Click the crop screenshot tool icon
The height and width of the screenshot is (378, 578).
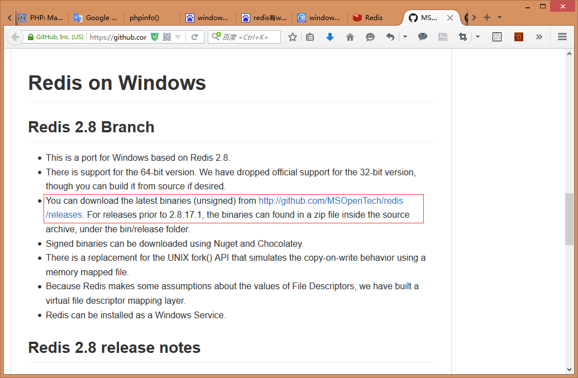click(462, 37)
